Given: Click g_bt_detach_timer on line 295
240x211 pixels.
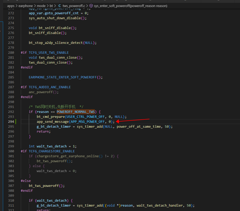Looking at the screenshot, I should [x=54, y=127].
